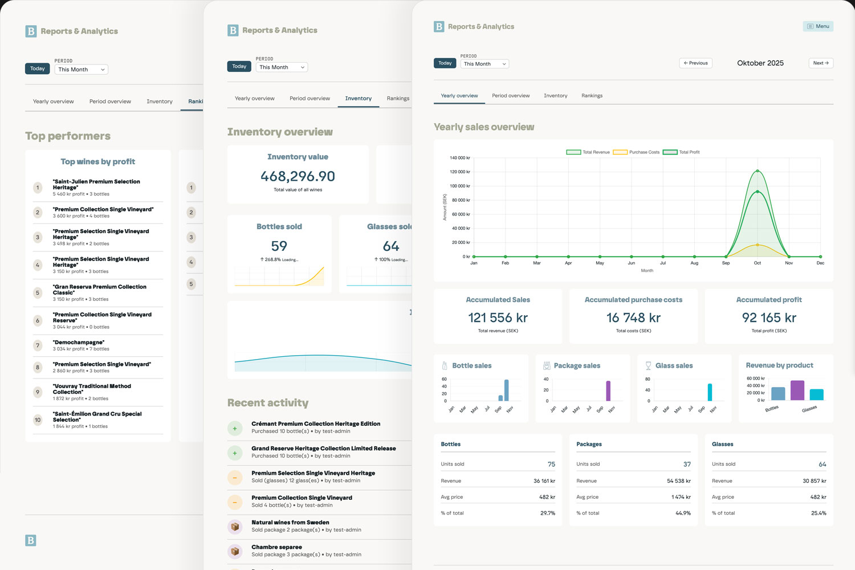Select the Period overview tab above Inventory overview
Image resolution: width=855 pixels, height=570 pixels.
pyautogui.click(x=310, y=99)
